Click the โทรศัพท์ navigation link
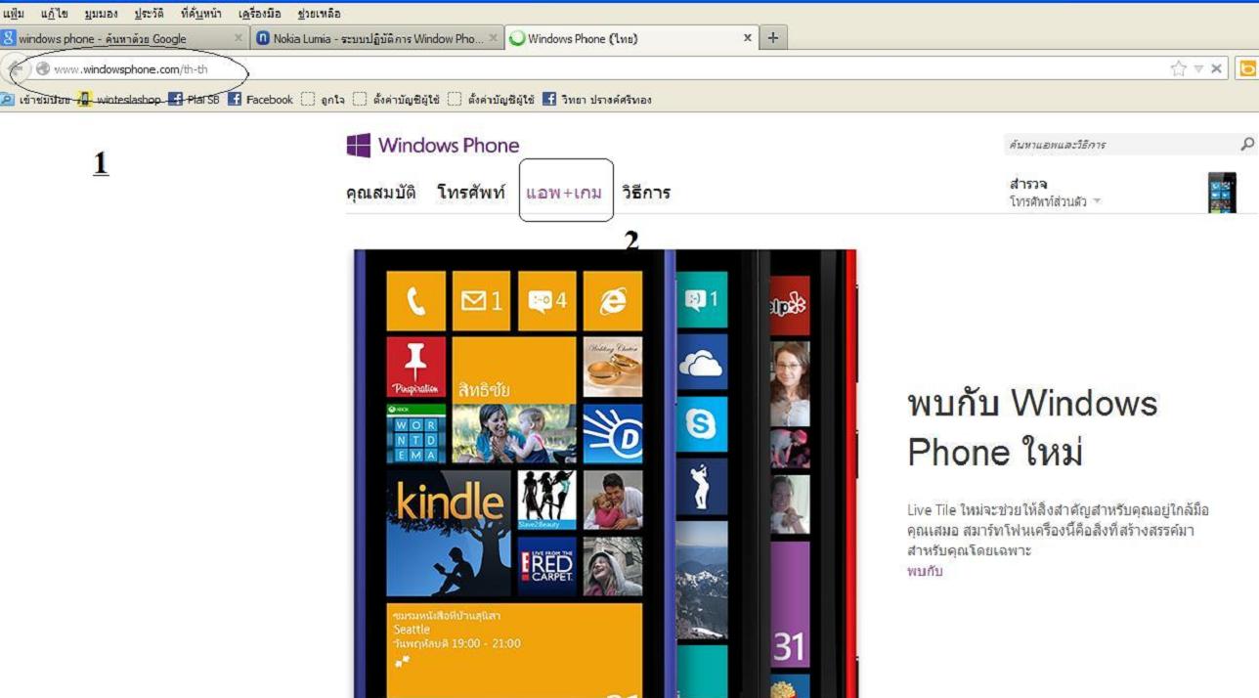 tap(471, 193)
